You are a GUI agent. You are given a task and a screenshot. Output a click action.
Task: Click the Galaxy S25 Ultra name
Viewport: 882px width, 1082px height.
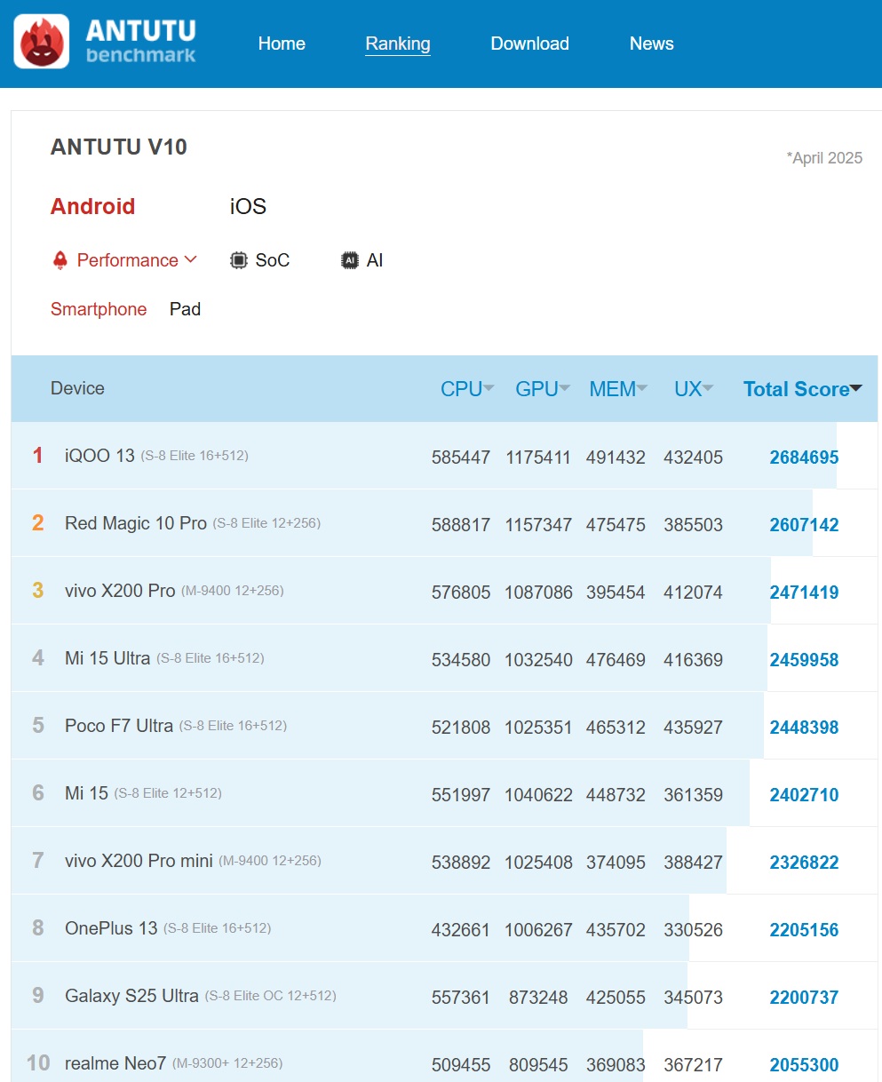click(x=131, y=996)
